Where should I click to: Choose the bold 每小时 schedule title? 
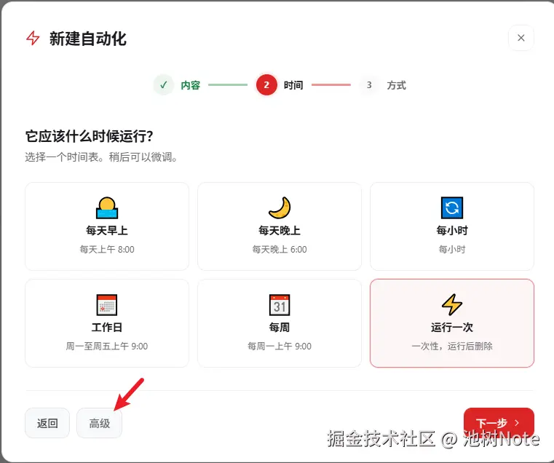pyautogui.click(x=452, y=231)
